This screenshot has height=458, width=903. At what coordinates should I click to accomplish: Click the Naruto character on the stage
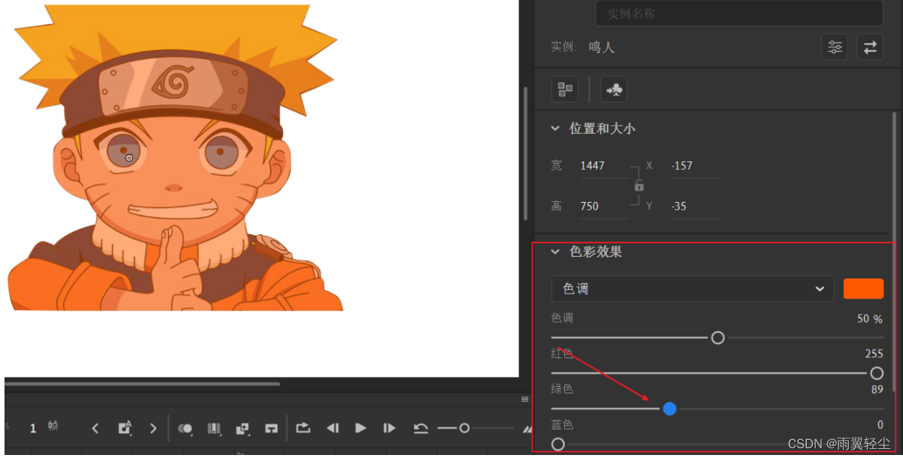174,158
